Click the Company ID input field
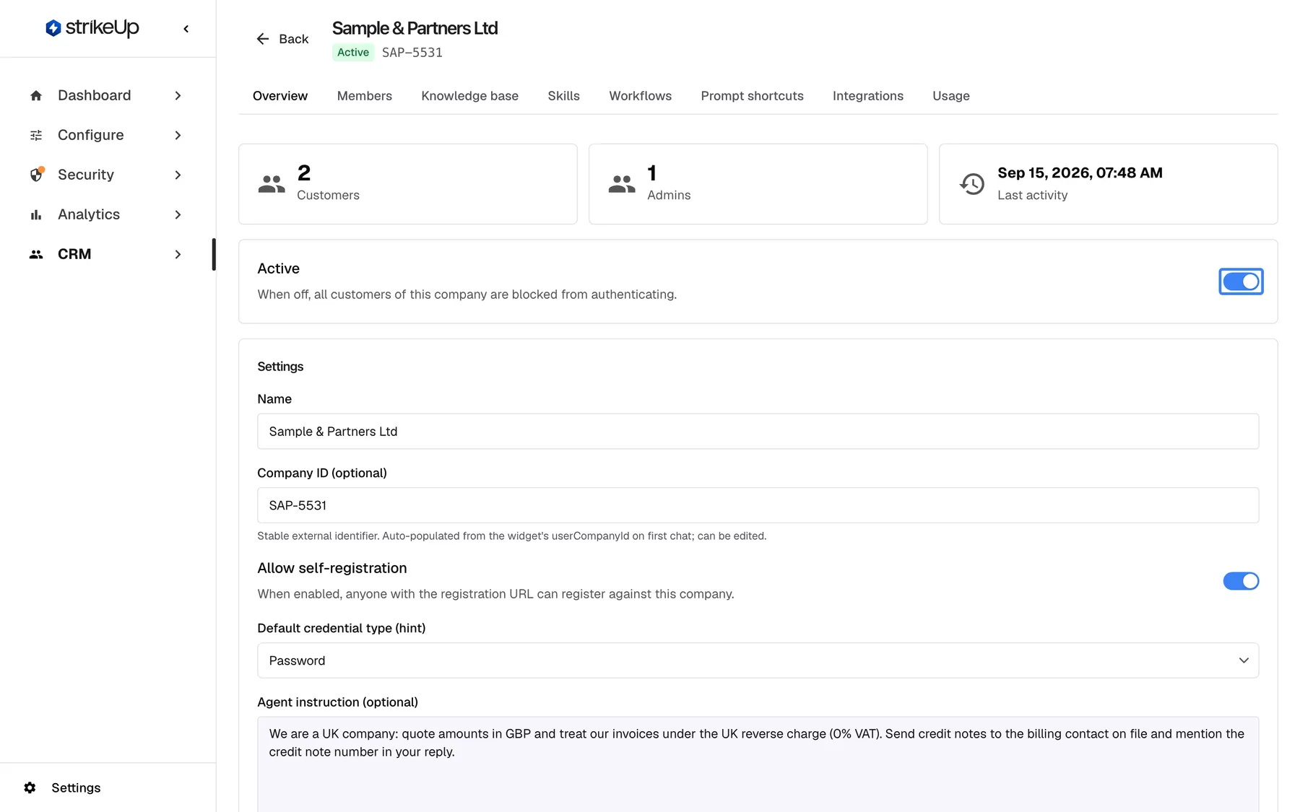The width and height of the screenshot is (1300, 812). (x=758, y=505)
